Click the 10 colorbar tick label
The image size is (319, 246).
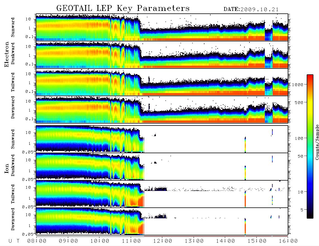[300, 192]
